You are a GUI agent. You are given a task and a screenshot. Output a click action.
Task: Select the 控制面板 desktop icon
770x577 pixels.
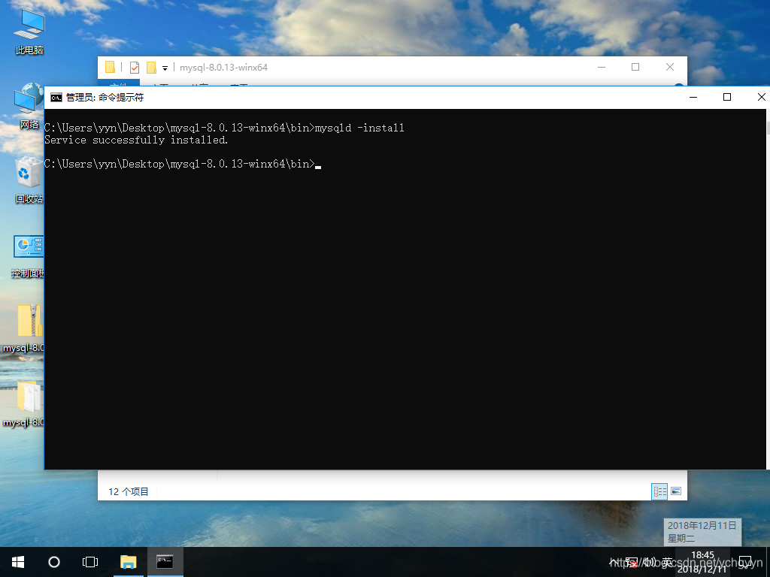click(x=28, y=255)
